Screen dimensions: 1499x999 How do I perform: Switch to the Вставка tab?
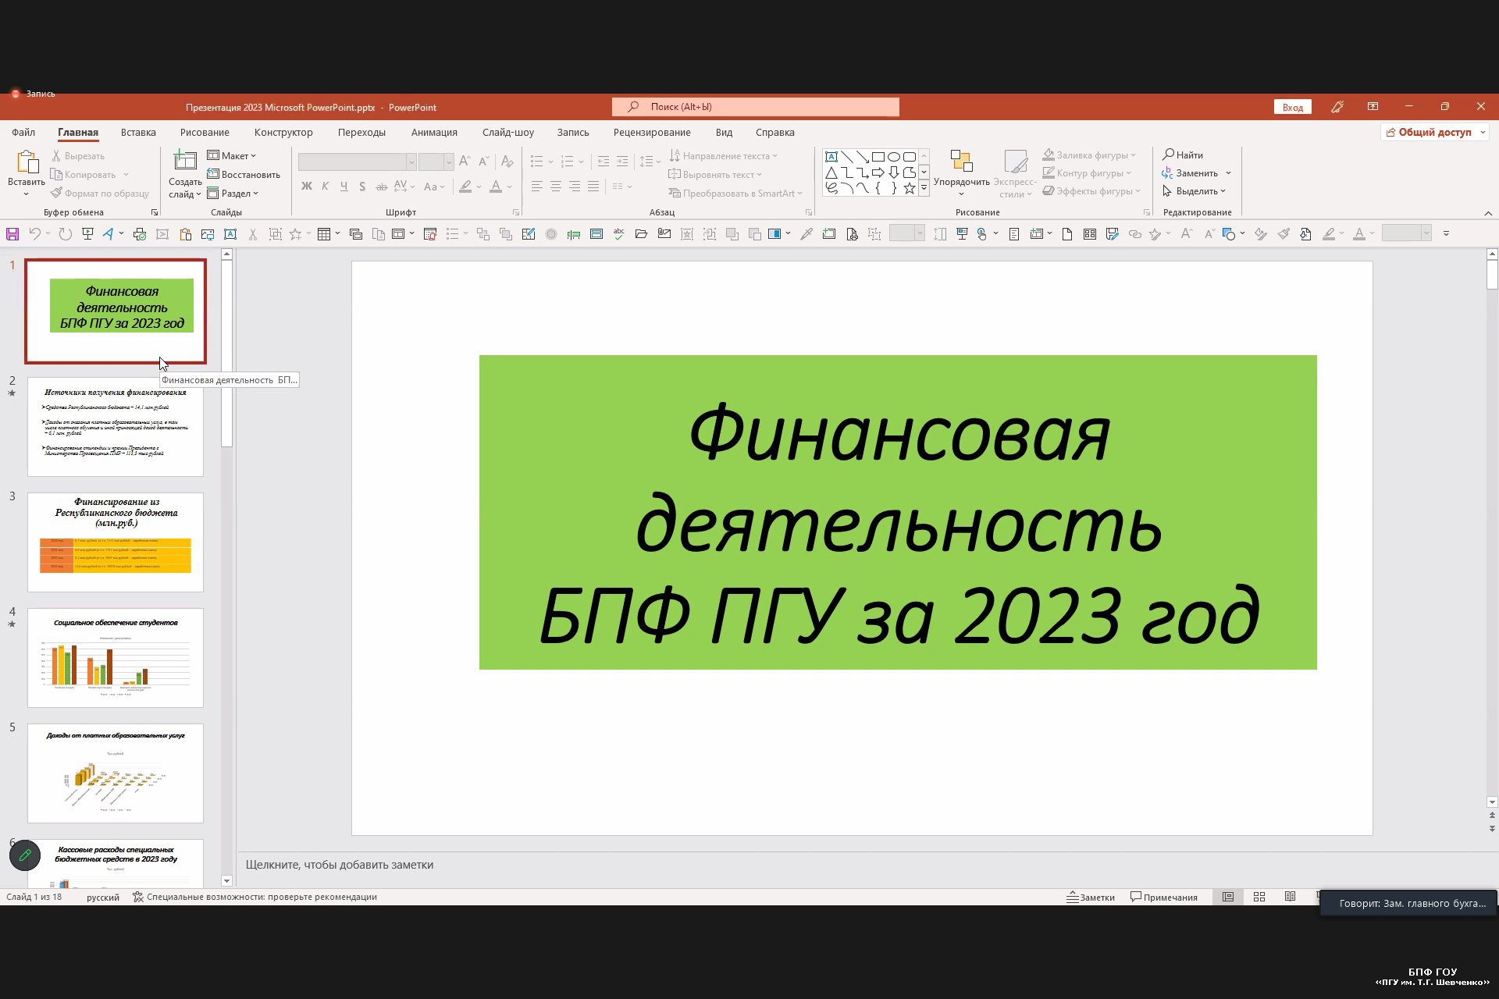point(138,132)
